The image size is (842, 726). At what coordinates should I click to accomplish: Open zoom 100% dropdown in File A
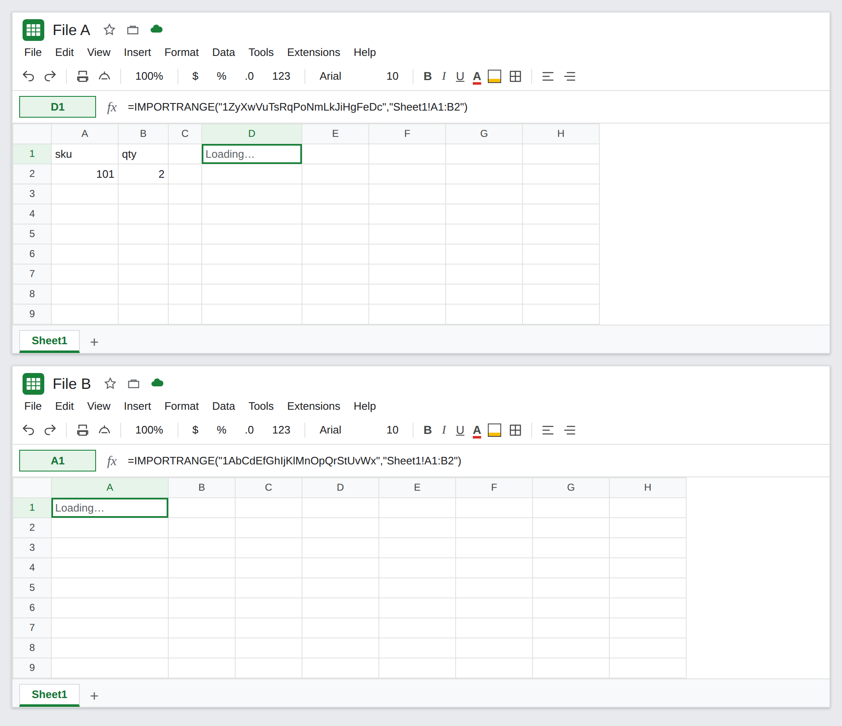tap(149, 76)
